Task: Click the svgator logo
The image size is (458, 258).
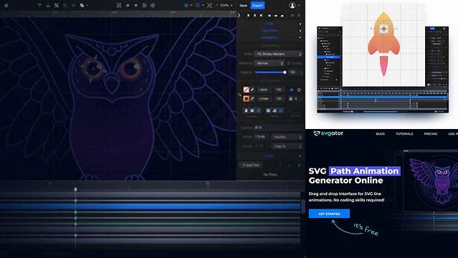Action: 328,133
